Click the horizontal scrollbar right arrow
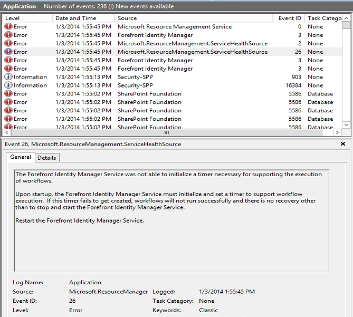The image size is (353, 317). 337,132
